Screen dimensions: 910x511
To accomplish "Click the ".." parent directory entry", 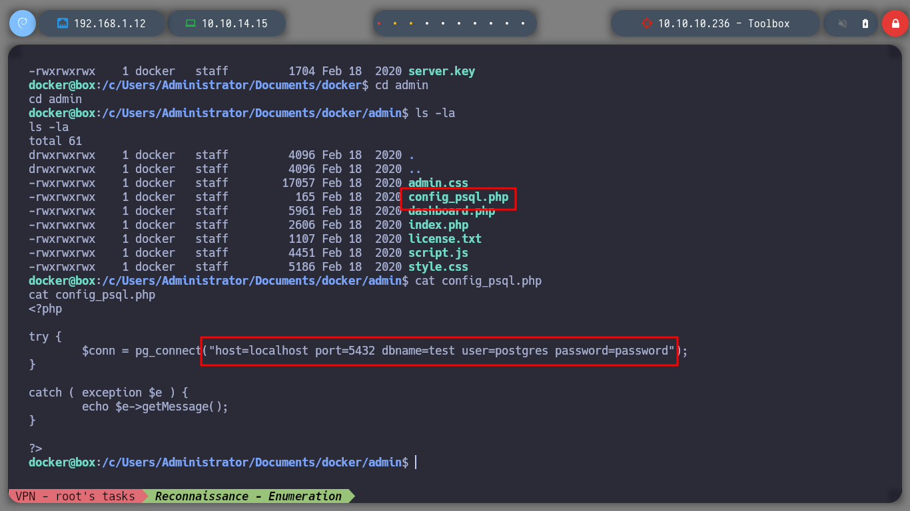I will pyautogui.click(x=415, y=169).
